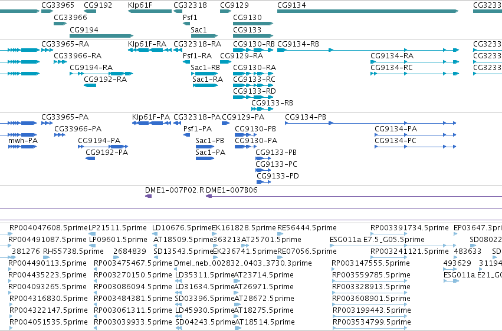Select the RP003241121.5prime EST label
The height and width of the screenshot is (331, 502).
click(x=409, y=251)
